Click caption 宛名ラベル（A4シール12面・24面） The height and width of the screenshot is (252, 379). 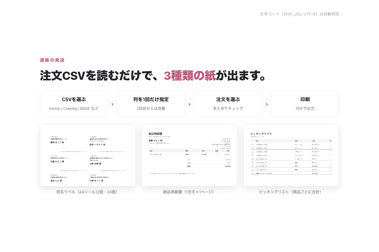tap(88, 192)
